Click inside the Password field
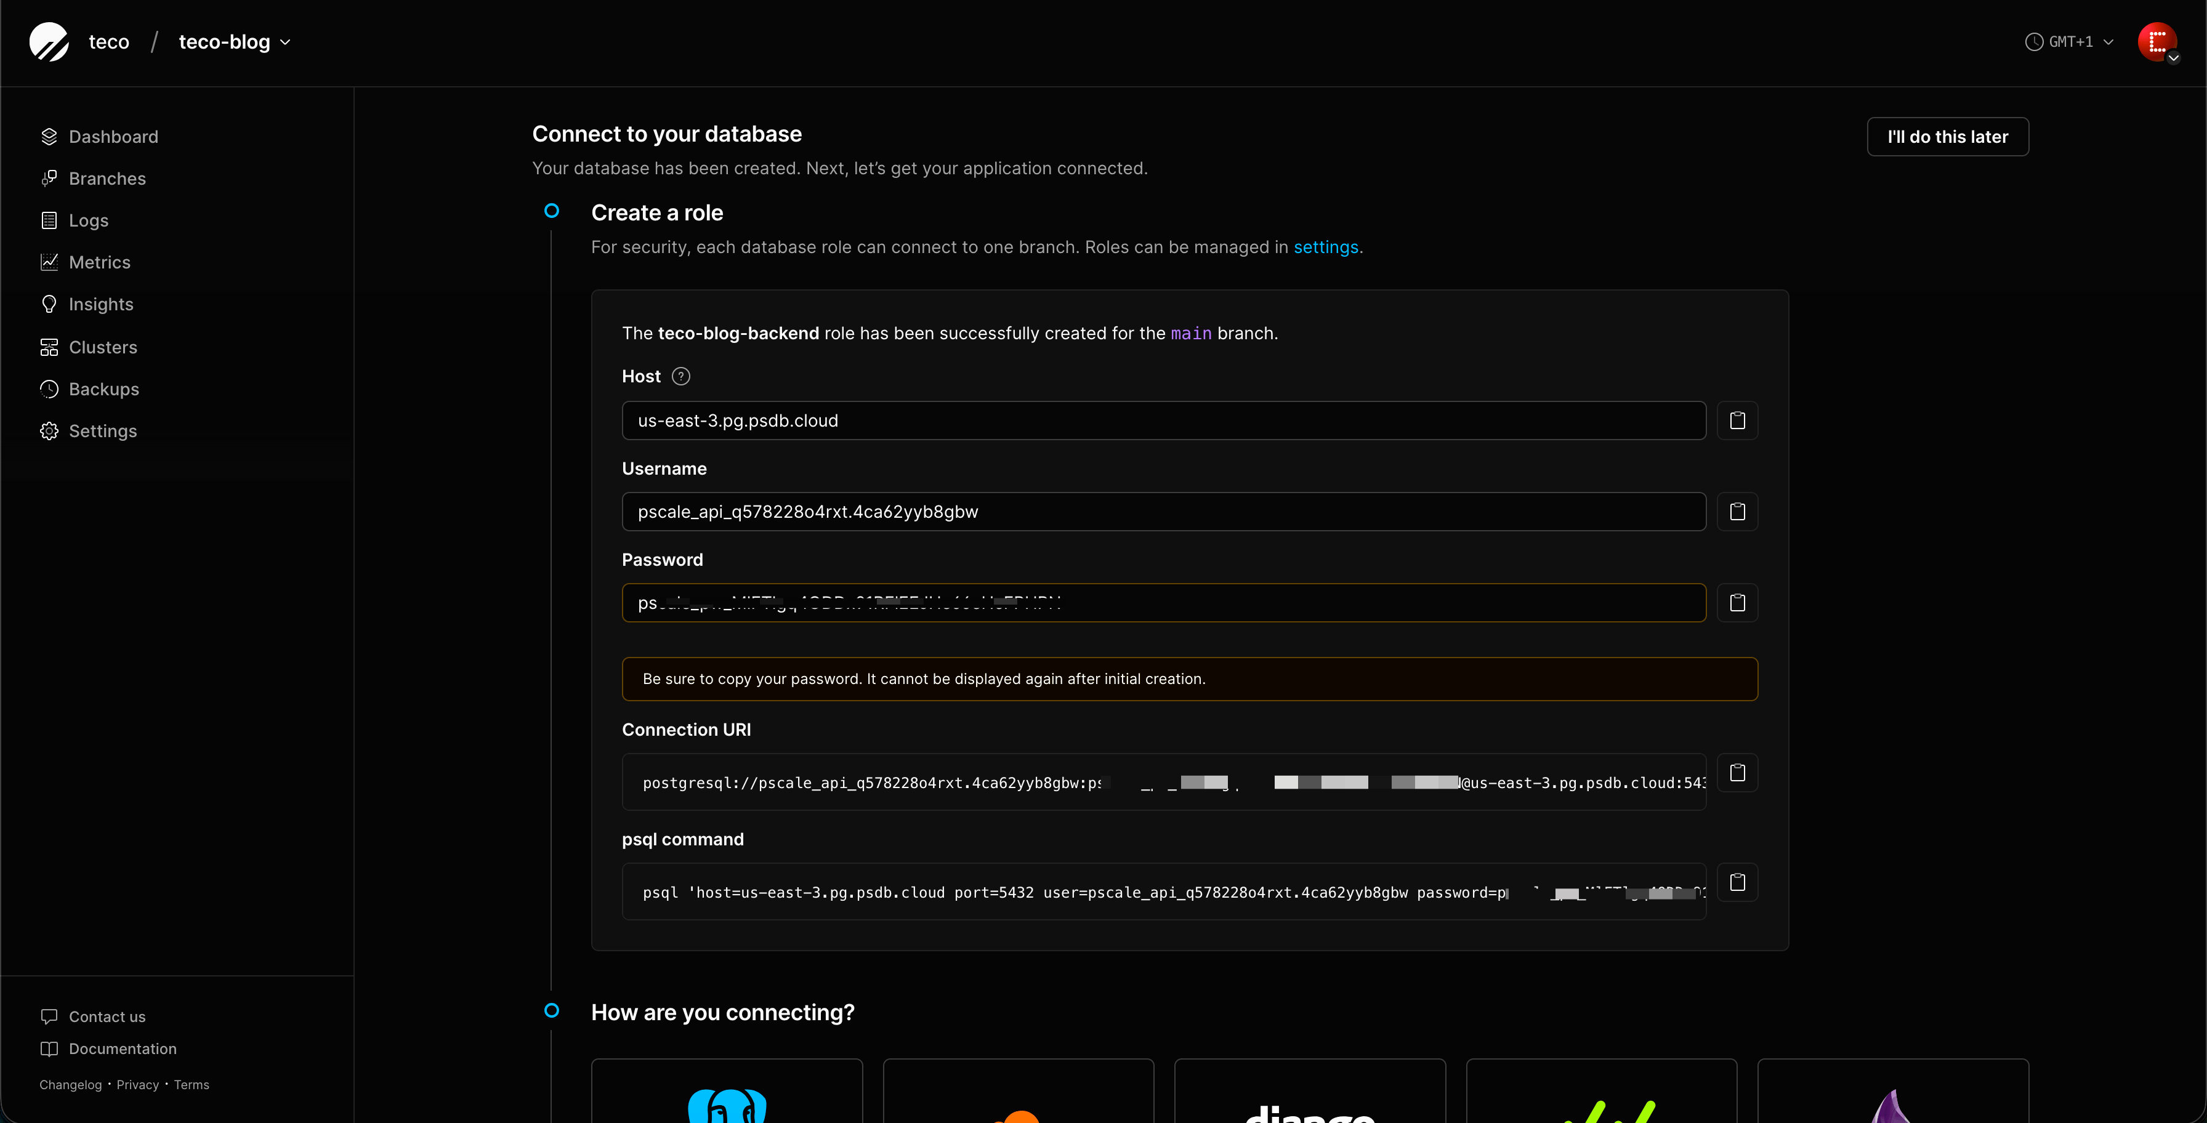Viewport: 2207px width, 1123px height. point(1163,603)
